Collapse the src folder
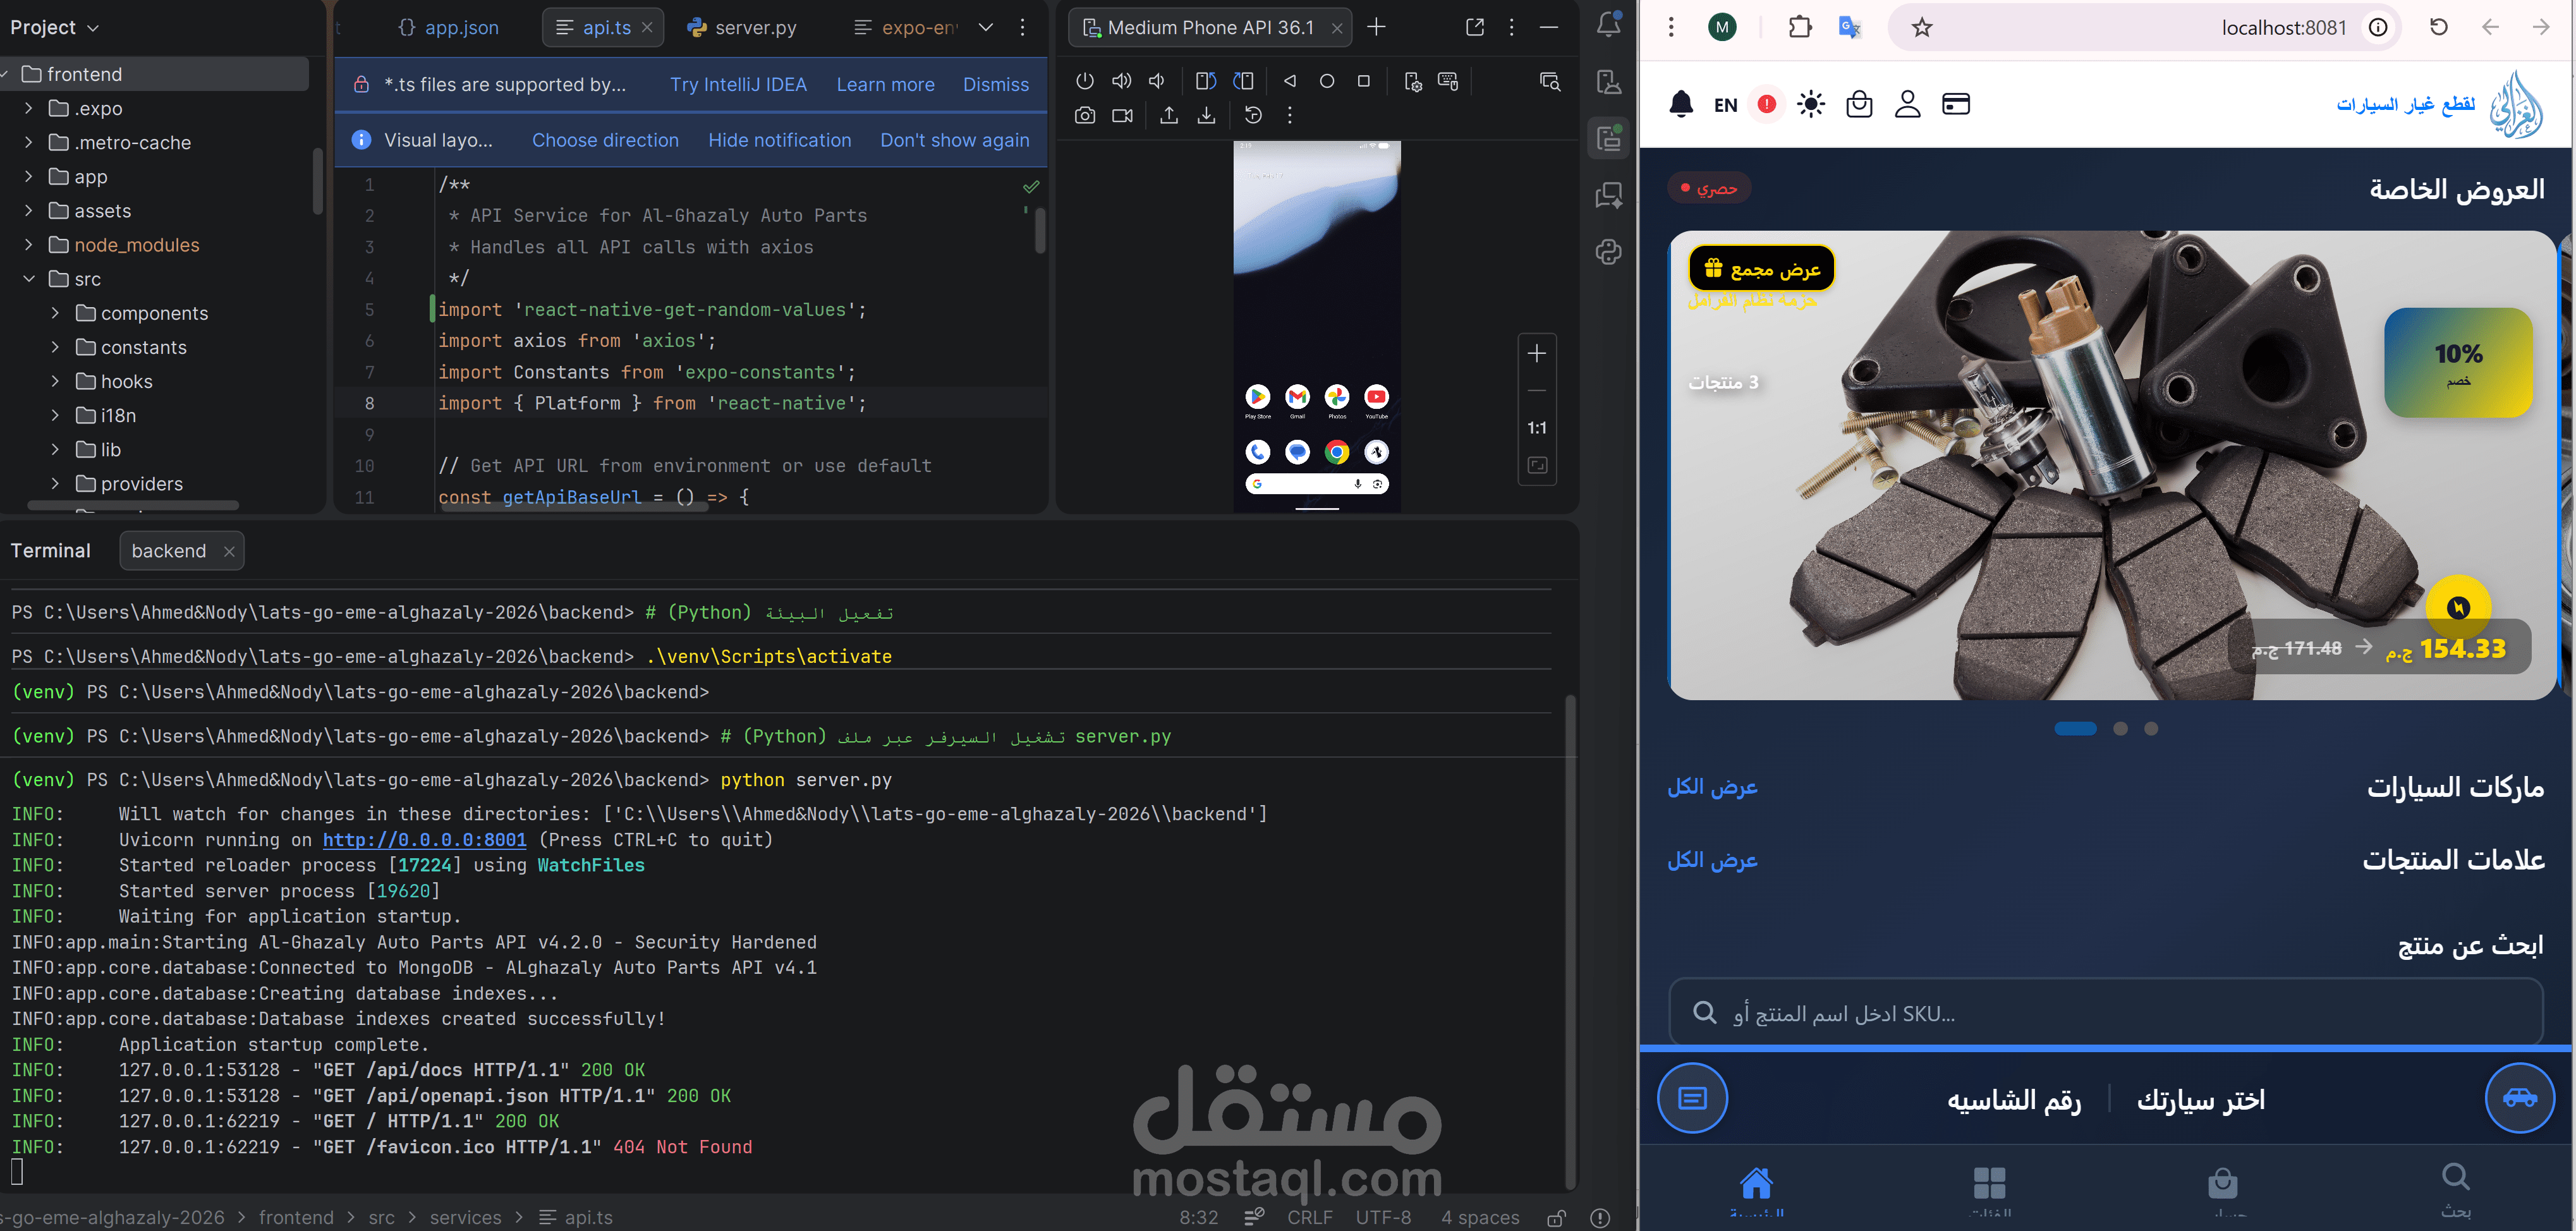This screenshot has width=2576, height=1231. click(29, 279)
